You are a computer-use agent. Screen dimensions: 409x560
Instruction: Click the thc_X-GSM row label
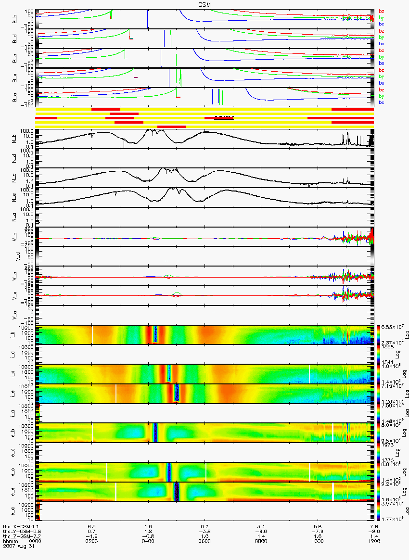tap(16, 526)
